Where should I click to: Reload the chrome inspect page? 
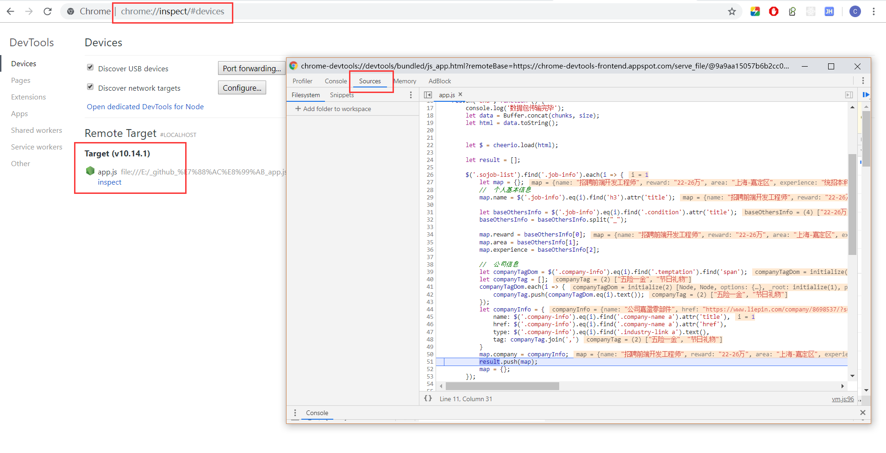point(47,12)
